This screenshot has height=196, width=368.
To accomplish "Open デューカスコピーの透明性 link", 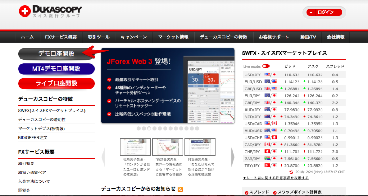I will (42, 120).
